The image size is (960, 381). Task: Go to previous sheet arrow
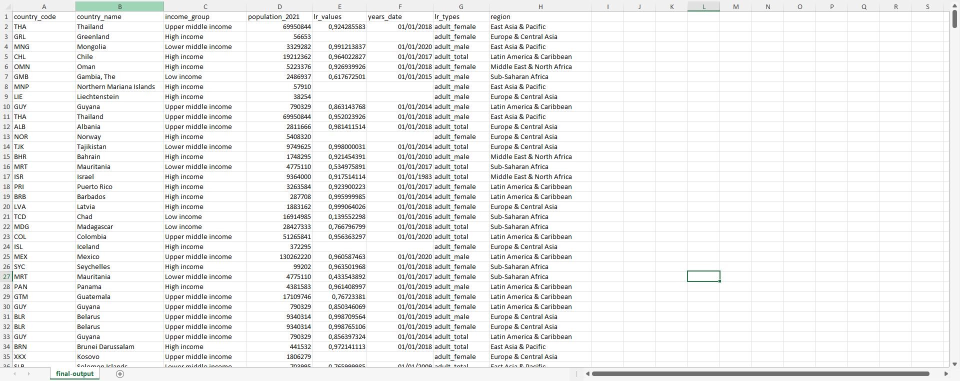coord(14,374)
